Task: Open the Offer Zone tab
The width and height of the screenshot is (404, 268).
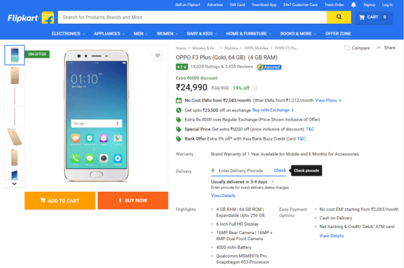Action: pyautogui.click(x=340, y=33)
